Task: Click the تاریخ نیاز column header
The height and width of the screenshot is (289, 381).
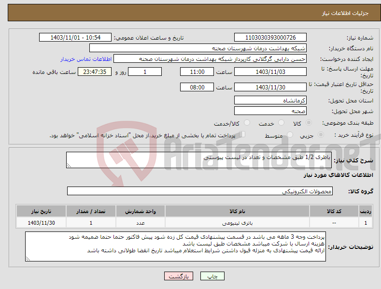Action: coord(42,211)
